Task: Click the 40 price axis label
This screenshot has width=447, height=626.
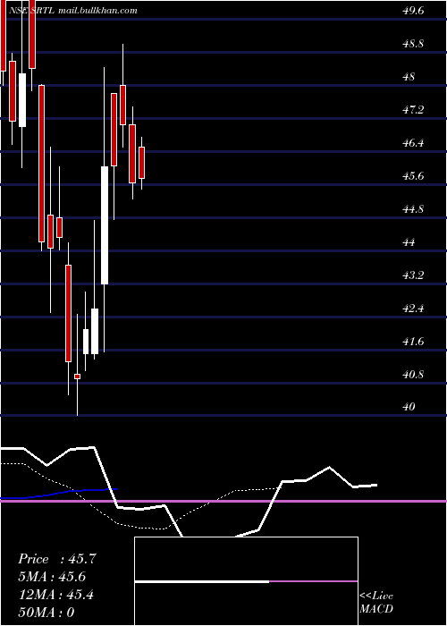Action: click(409, 407)
